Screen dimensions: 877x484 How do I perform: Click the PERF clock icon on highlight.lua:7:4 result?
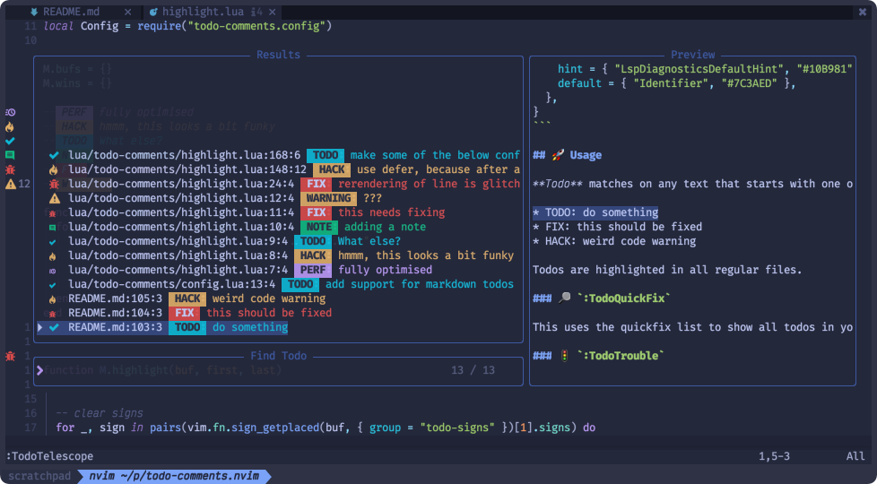(x=53, y=271)
